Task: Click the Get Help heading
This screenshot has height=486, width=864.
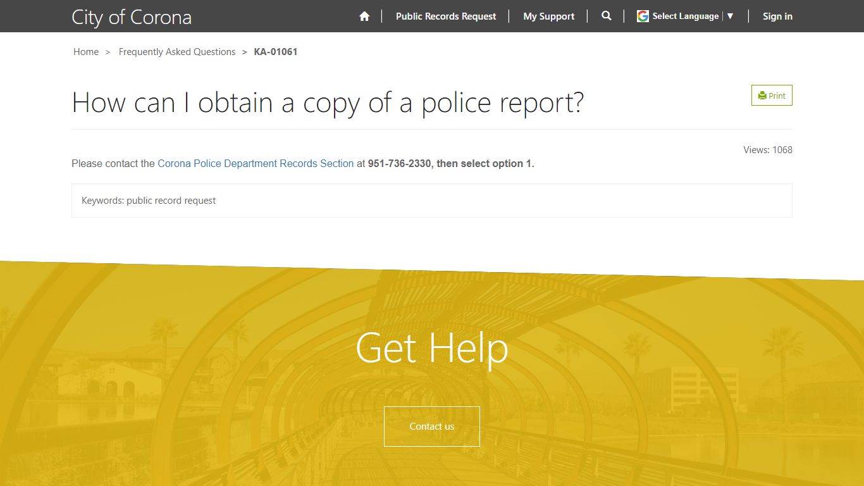Action: 432,348
